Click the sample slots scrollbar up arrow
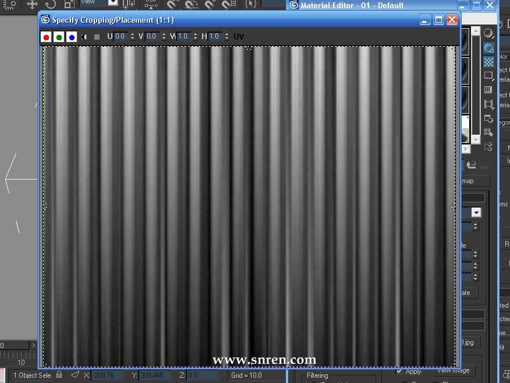510x383 pixels. 476,31
